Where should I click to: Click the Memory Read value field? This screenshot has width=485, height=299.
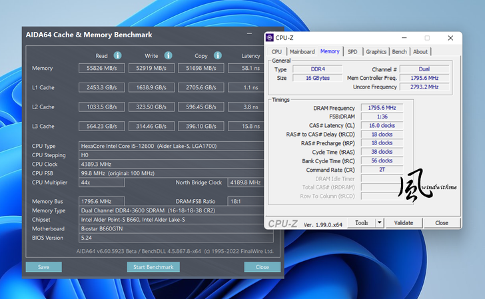click(101, 68)
